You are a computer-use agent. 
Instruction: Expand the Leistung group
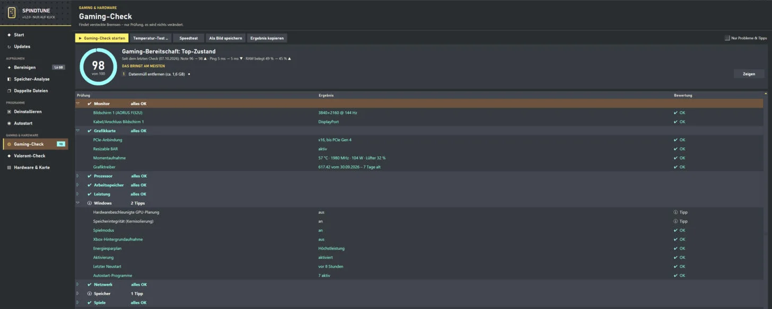(77, 194)
